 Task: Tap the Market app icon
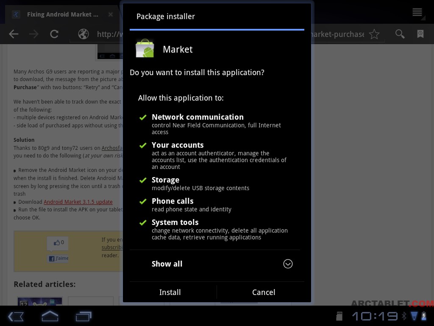coord(145,48)
